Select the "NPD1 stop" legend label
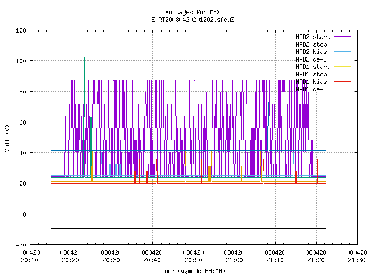 (x=311, y=74)
